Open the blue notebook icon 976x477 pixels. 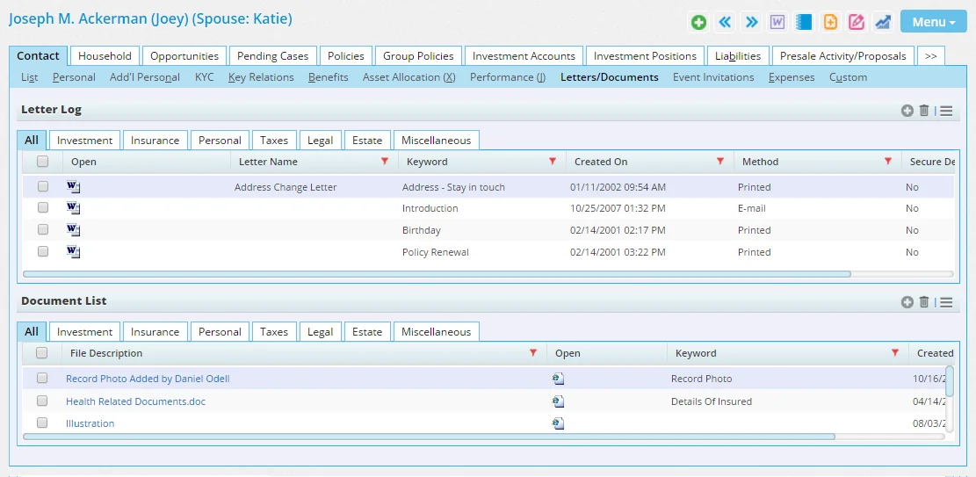(x=804, y=22)
